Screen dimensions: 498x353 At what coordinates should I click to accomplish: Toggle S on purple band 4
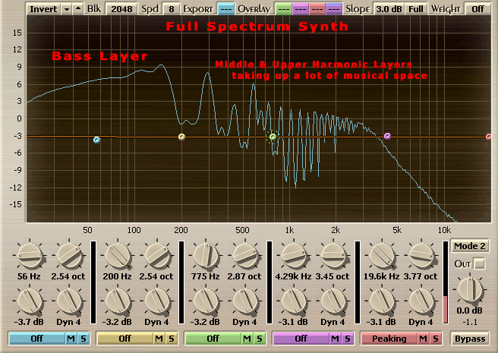click(347, 339)
